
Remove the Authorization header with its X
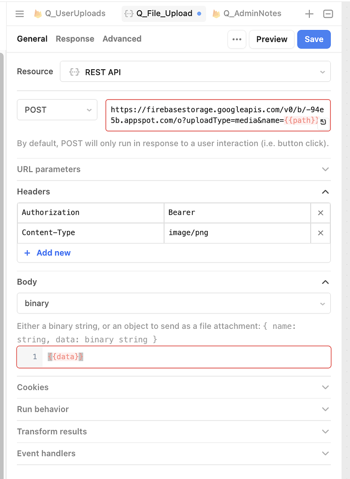pos(321,213)
